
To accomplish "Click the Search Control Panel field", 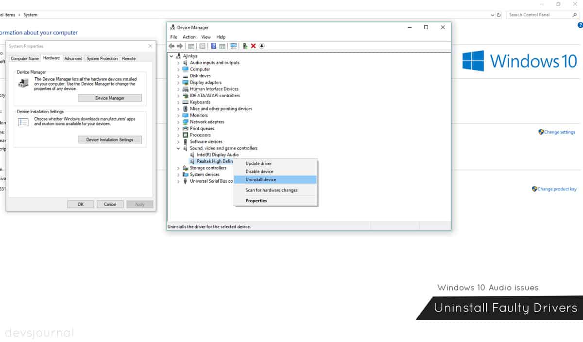I will click(x=542, y=15).
